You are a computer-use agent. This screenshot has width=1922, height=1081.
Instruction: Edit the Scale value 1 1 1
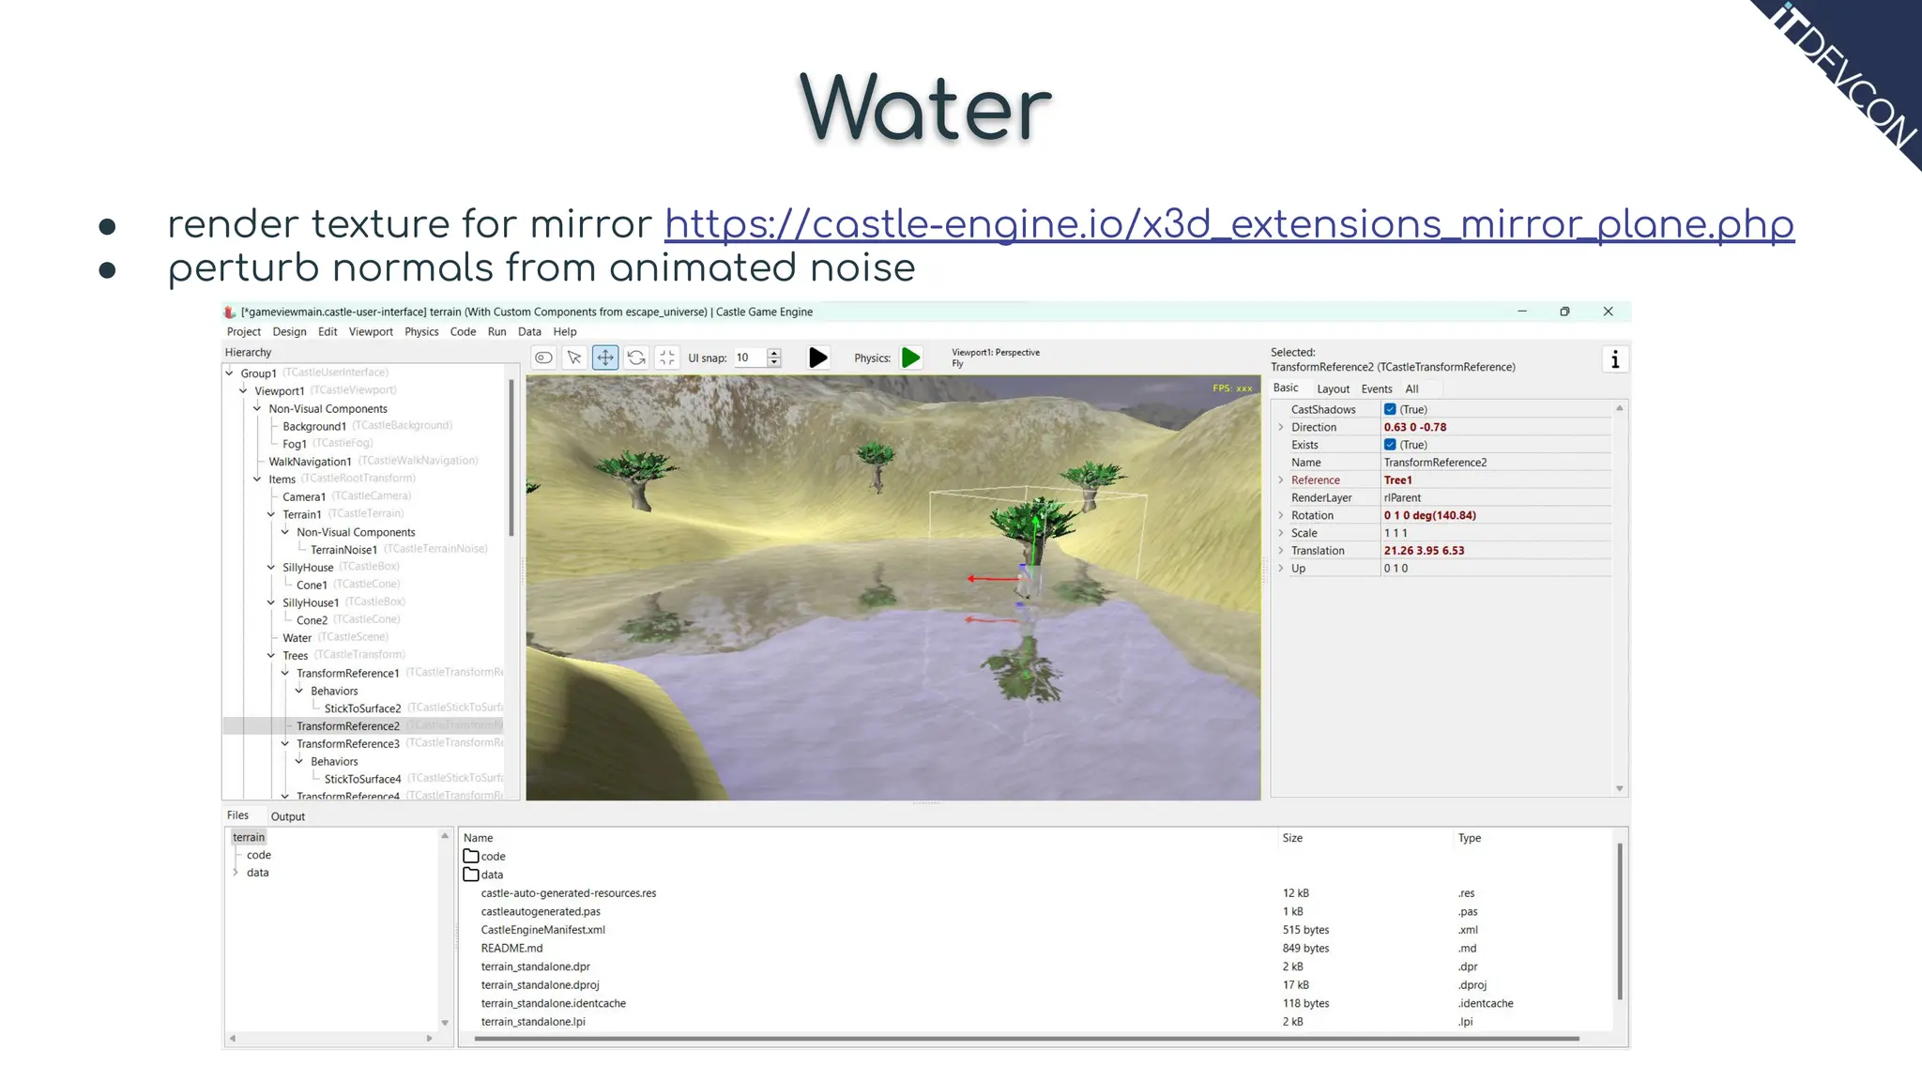(x=1496, y=533)
